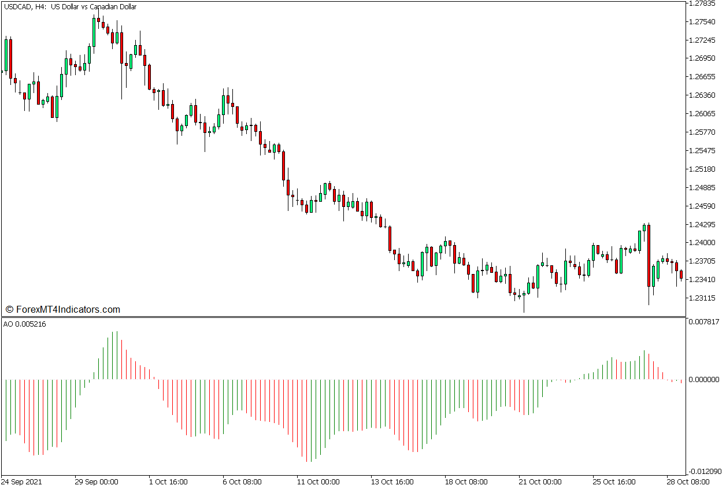
Task: Click the 1.27835 price axis label
Action: tap(703, 3)
